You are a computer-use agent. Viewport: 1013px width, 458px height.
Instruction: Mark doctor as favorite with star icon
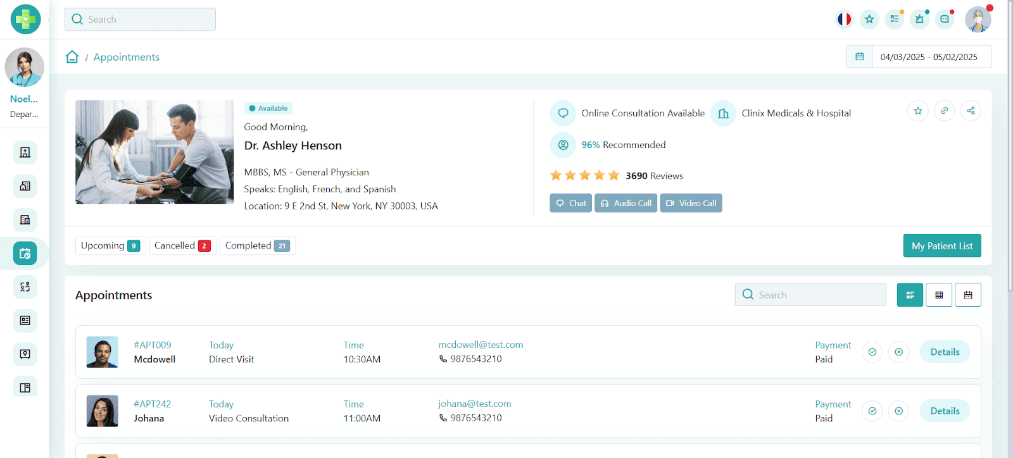918,111
